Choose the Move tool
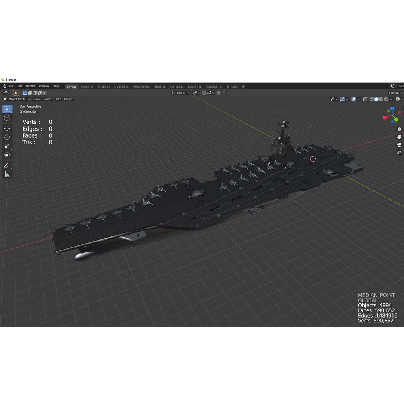This screenshot has height=404, width=404. click(x=7, y=128)
